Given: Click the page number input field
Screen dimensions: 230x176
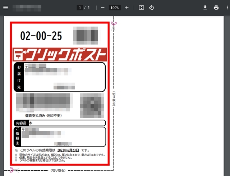Looking at the screenshot, I should click(80, 8).
